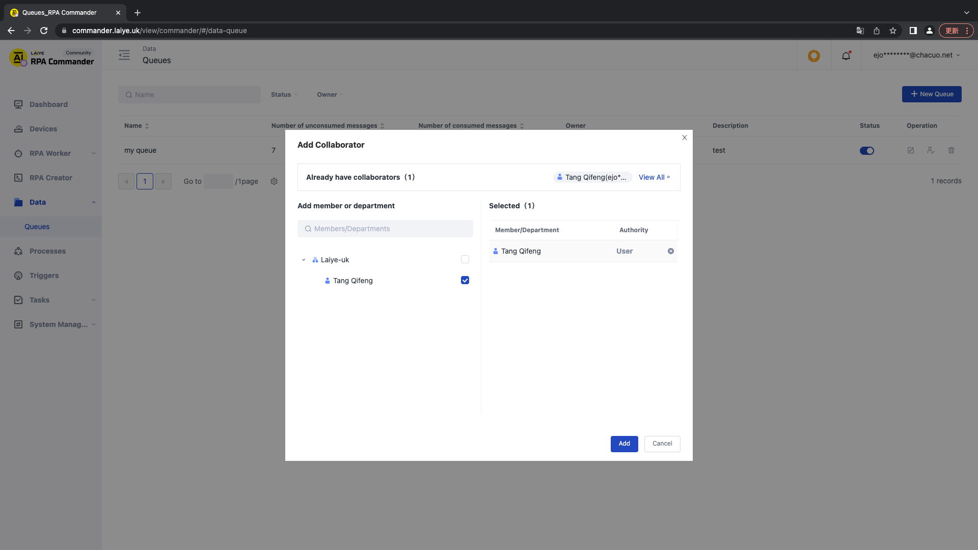This screenshot has height=550, width=978.
Task: Cancel the Add Collaborator dialog
Action: pyautogui.click(x=662, y=444)
